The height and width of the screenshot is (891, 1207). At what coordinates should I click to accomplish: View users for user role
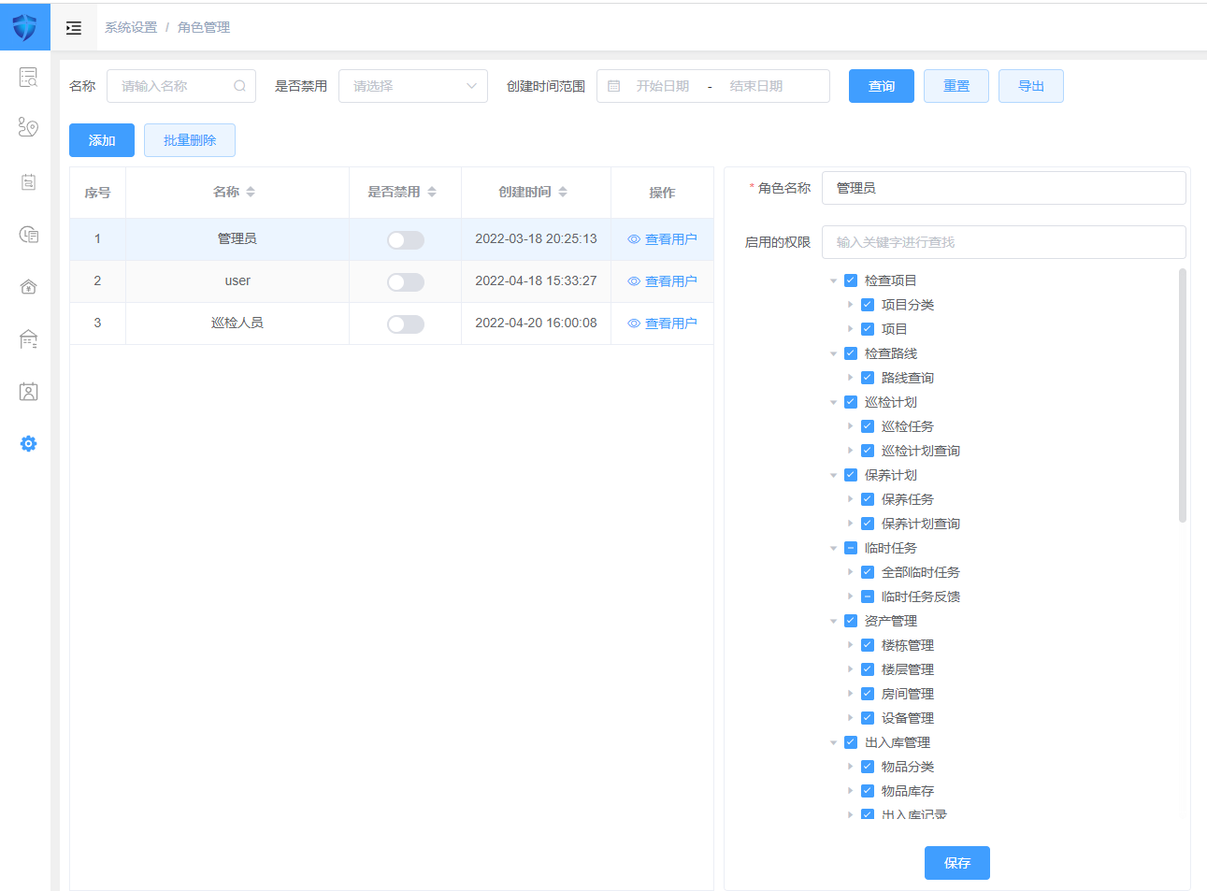pyautogui.click(x=662, y=281)
